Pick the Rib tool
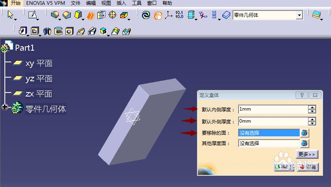Screen dimensions: 331x187 coord(81,31)
